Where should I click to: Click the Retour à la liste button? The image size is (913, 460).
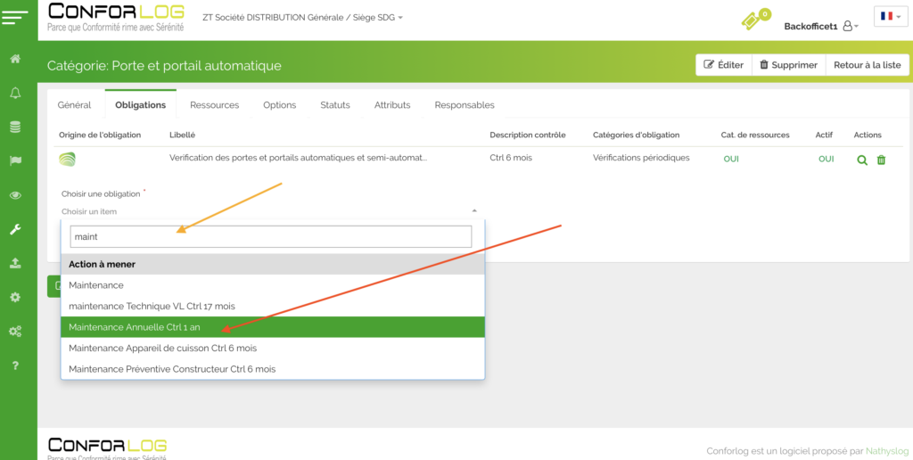(867, 65)
